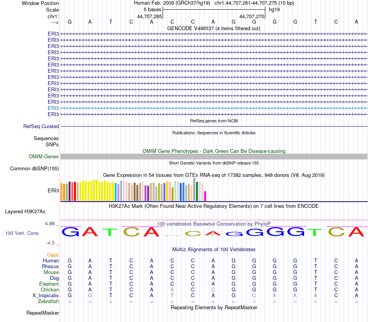Click the H3K27Ac Mark ENCODE track title
The height and width of the screenshot is (322, 368).
pyautogui.click(x=213, y=206)
